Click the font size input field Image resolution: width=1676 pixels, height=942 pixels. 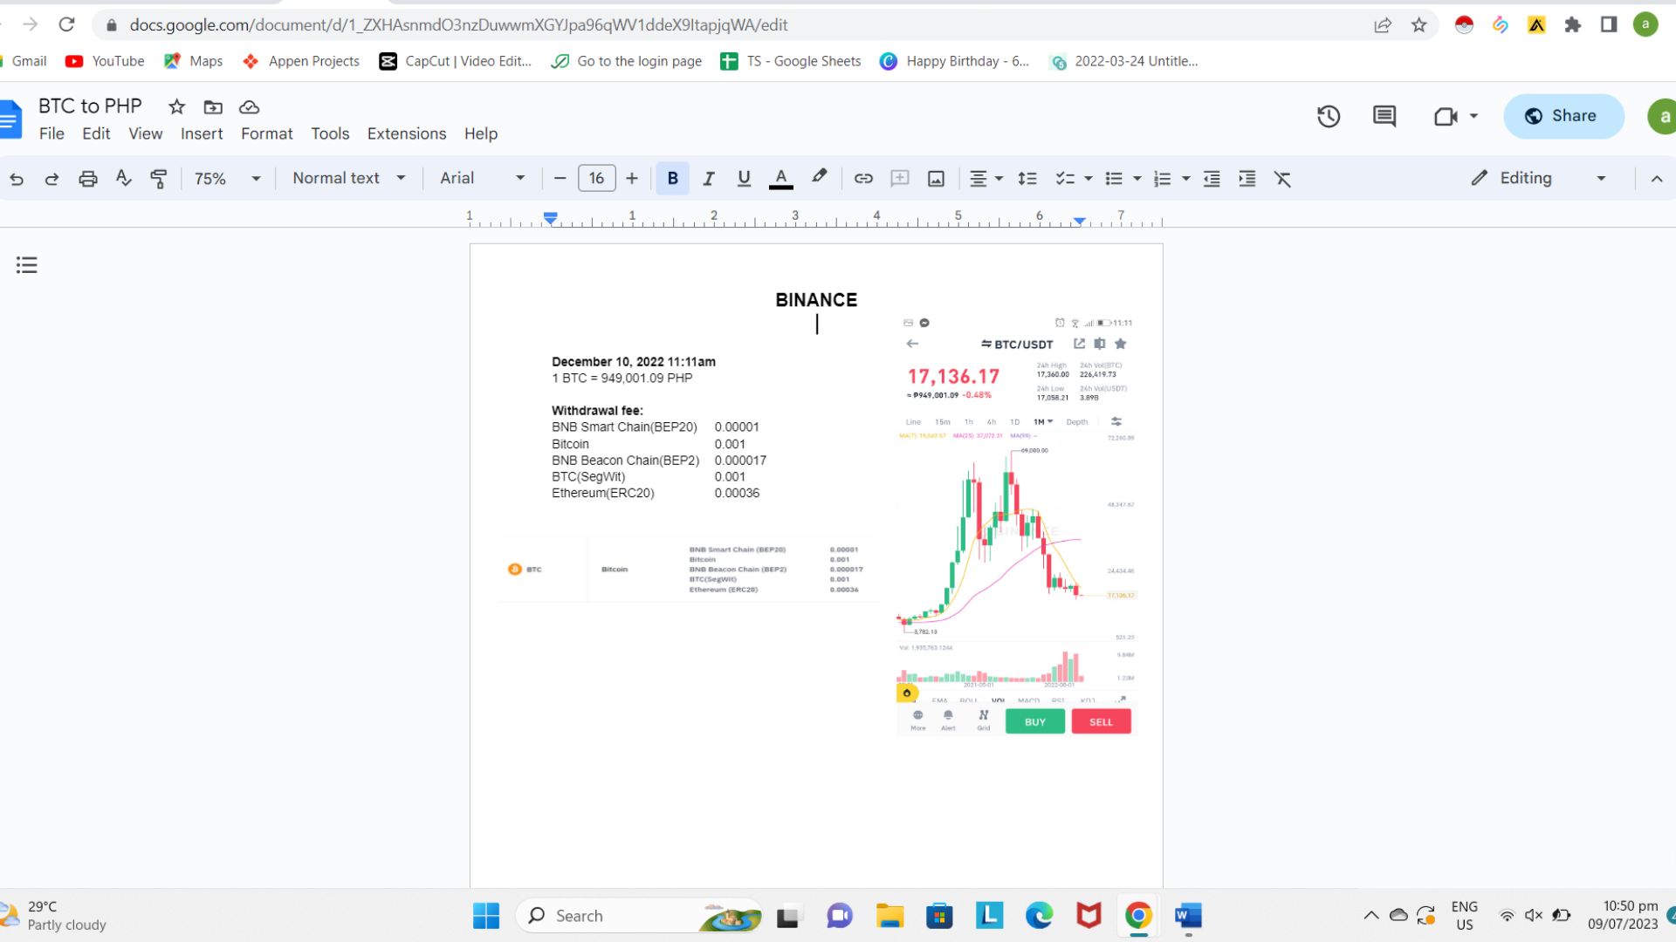[x=596, y=179]
